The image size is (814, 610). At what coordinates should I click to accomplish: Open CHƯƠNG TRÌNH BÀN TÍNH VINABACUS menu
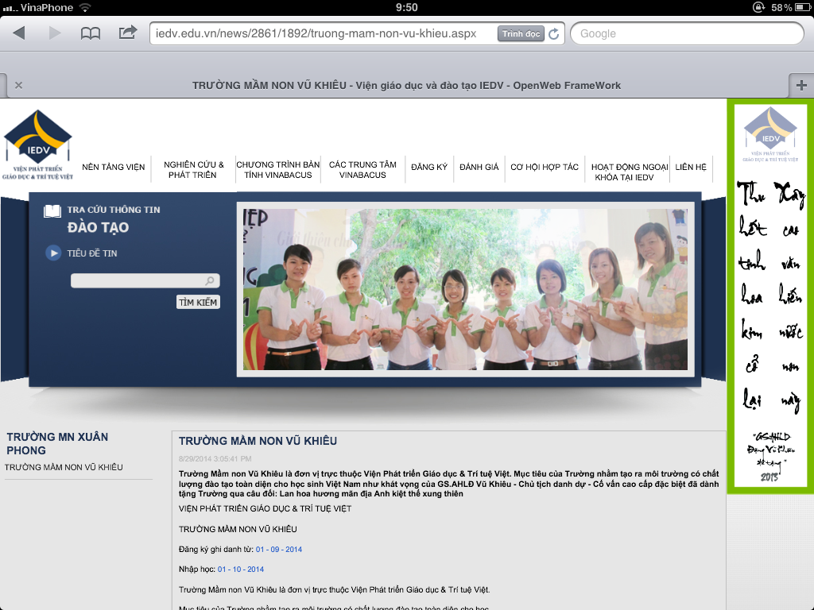click(x=277, y=170)
